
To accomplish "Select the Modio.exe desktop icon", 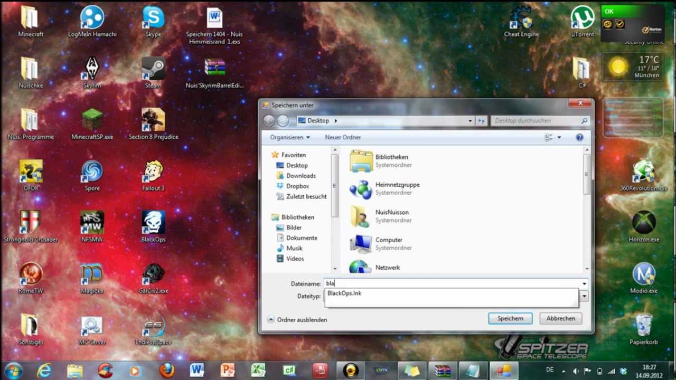I will pyautogui.click(x=644, y=278).
